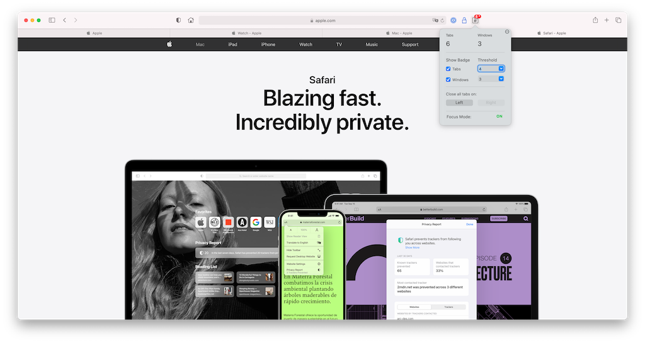Click the Translate icon in address bar

(x=435, y=21)
